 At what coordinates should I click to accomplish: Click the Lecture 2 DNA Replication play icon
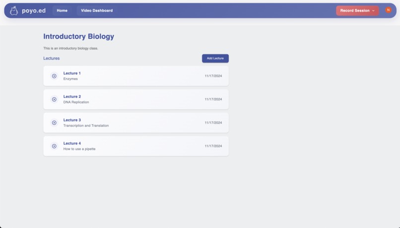[54, 99]
